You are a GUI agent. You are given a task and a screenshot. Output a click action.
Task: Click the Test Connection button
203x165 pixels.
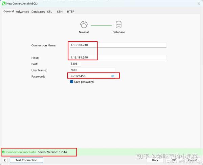(26, 160)
